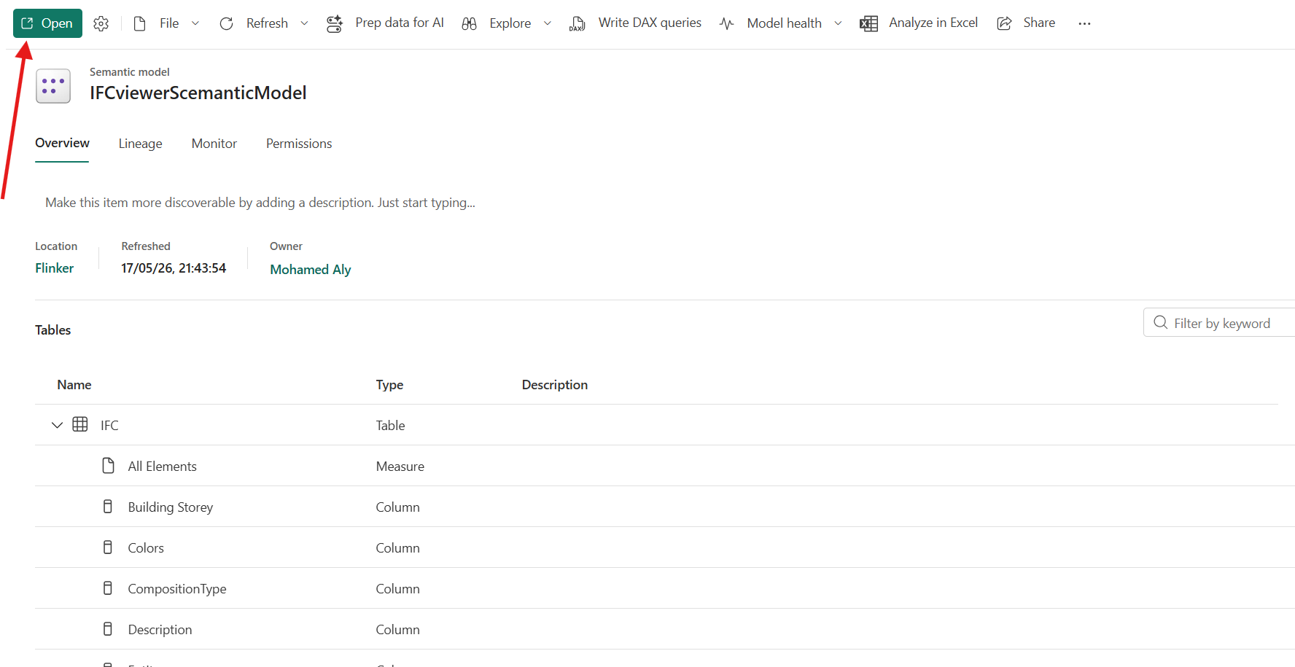Image resolution: width=1295 pixels, height=667 pixels.
Task: Click the filter search magnifier icon
Action: pyautogui.click(x=1160, y=322)
